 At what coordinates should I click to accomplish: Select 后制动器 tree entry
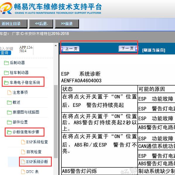[17, 63]
